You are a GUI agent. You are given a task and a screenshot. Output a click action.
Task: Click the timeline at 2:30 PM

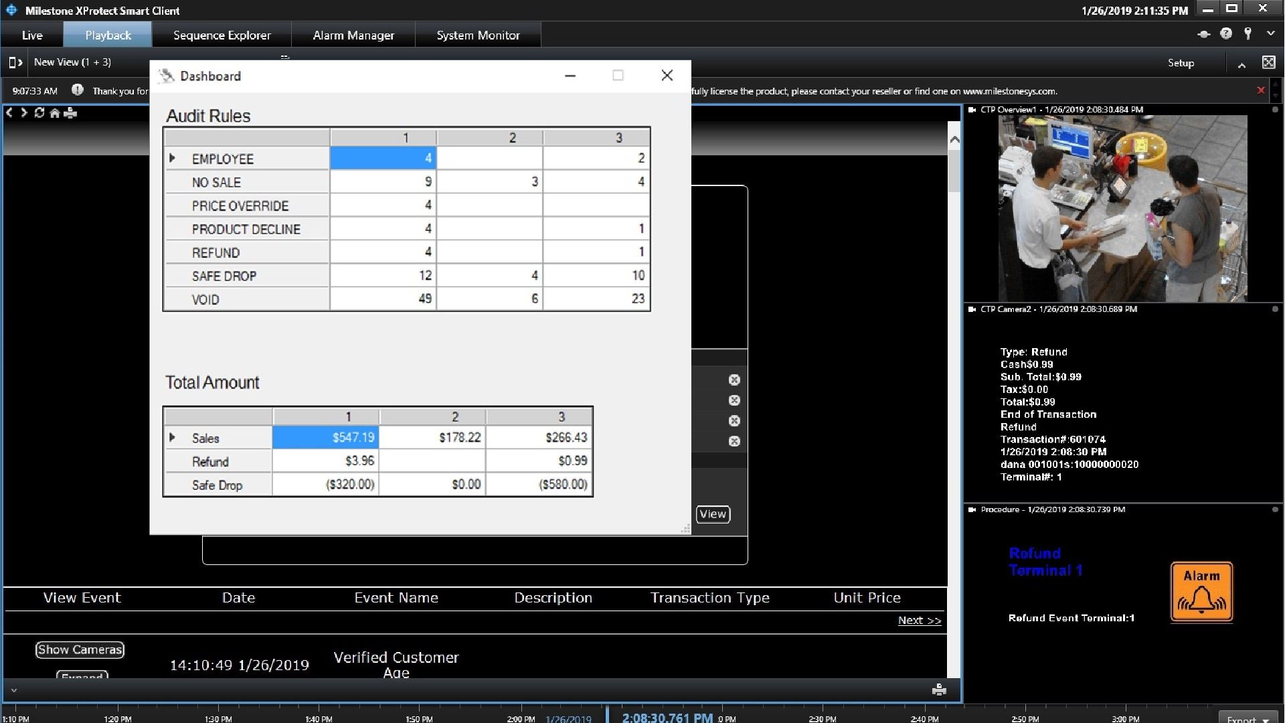click(x=823, y=718)
